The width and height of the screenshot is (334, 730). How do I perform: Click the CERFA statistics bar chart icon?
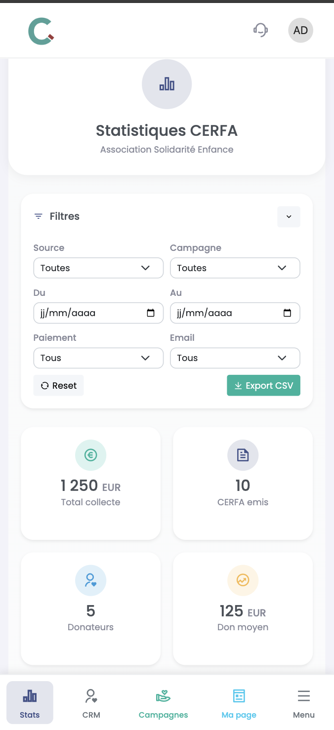click(167, 84)
